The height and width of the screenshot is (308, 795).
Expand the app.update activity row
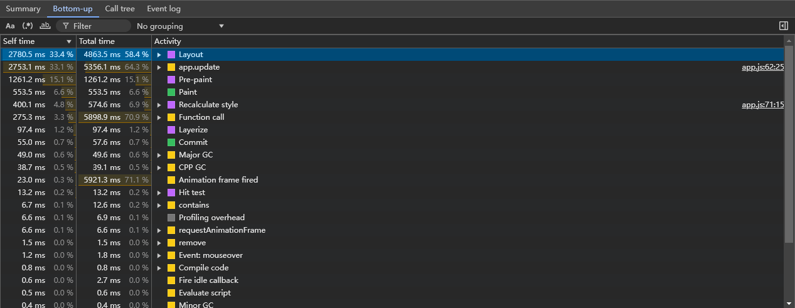click(159, 67)
